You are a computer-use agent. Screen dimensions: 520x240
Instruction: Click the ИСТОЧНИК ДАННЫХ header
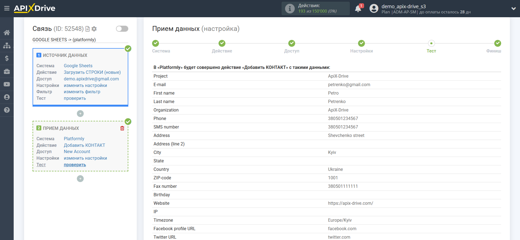pos(65,55)
